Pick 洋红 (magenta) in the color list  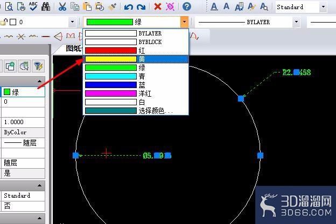point(136,93)
